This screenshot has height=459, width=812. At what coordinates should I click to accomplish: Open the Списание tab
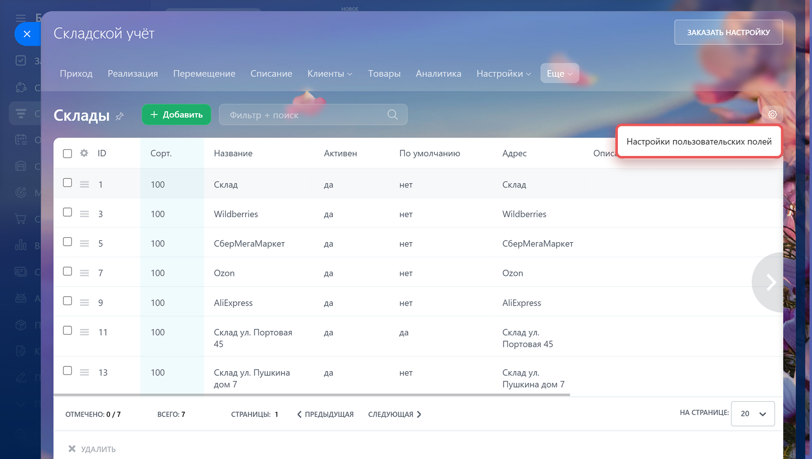pos(271,74)
